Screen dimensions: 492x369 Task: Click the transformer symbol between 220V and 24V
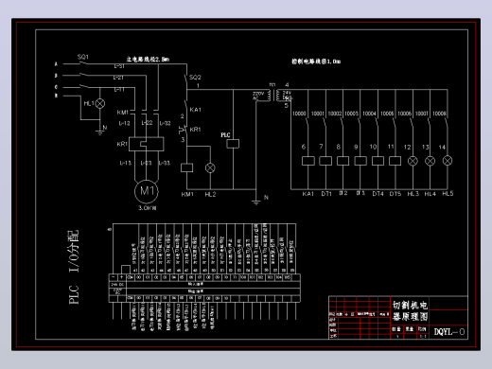(273, 95)
